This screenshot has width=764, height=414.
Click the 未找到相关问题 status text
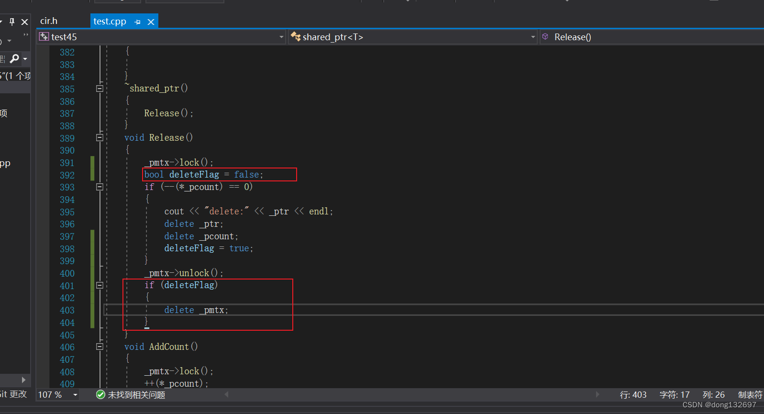(136, 395)
